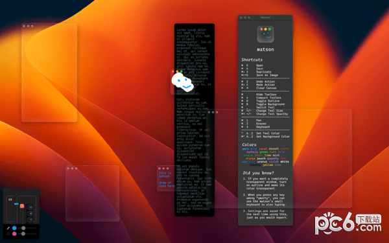Viewport: 389px width, 243px height.
Task: Click the "Open" shortcut row
Action: click(252, 65)
